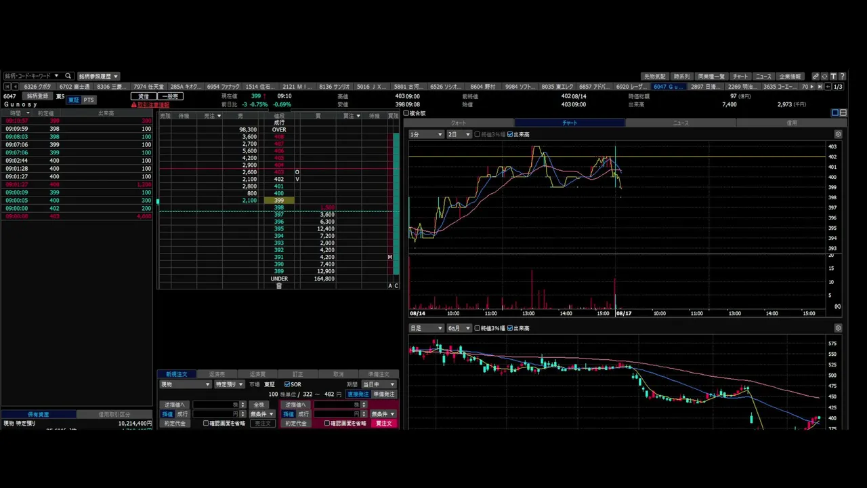Click the trading caution warning icon
This screenshot has height=488, width=867.
pos(133,105)
